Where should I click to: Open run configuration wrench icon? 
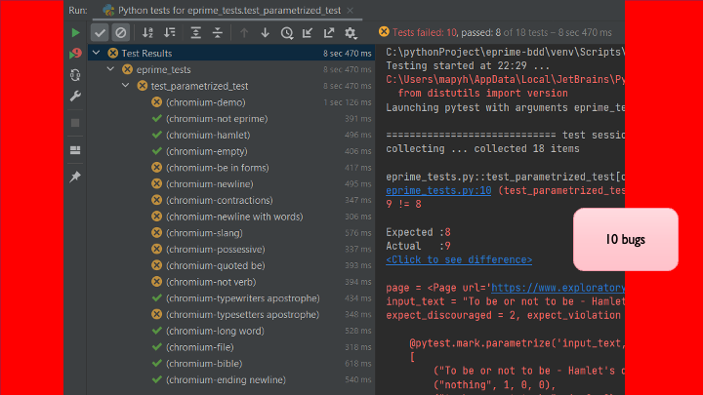[75, 96]
